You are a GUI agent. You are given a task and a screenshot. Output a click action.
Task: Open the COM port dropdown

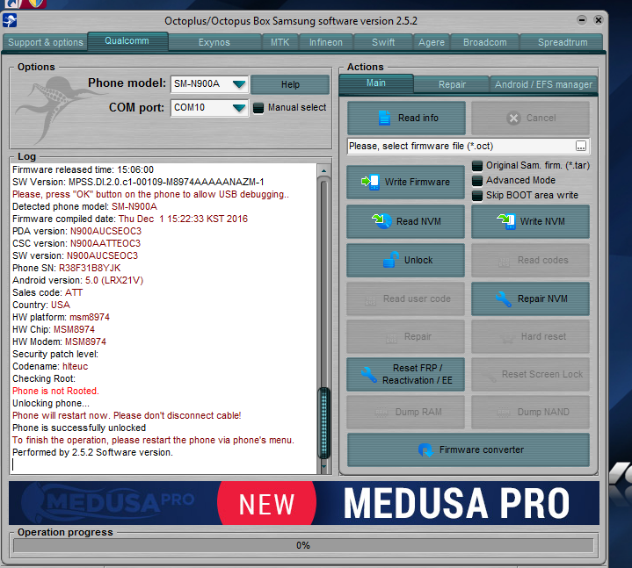(x=239, y=107)
